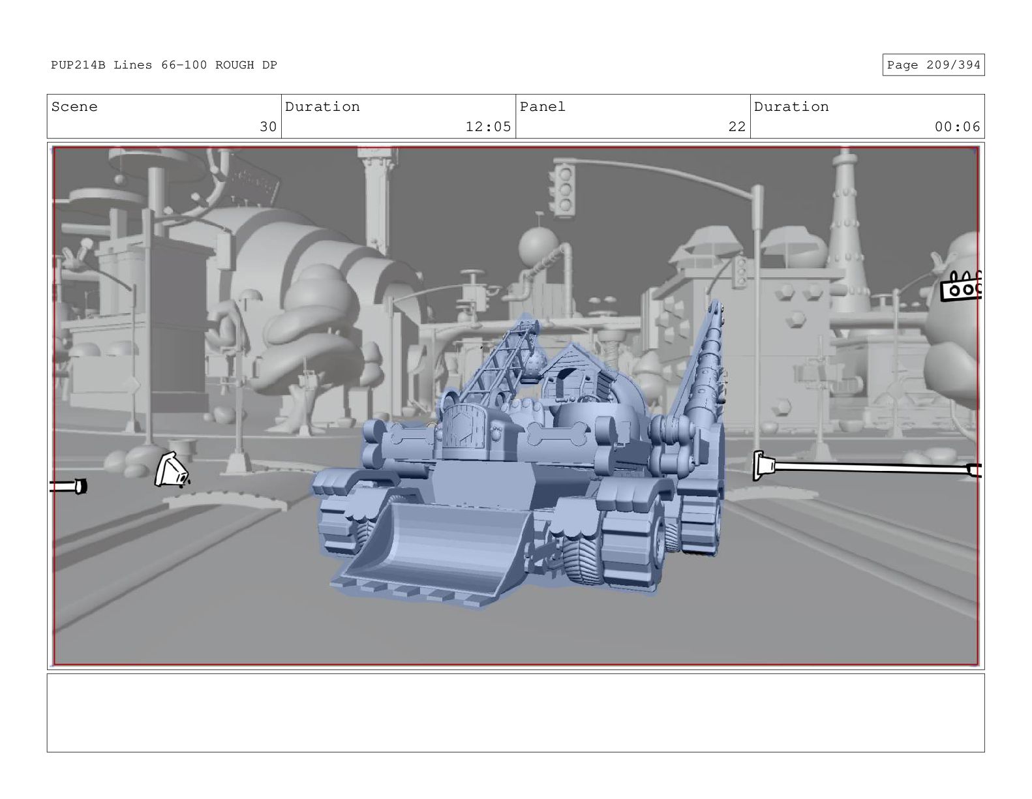Viewport: 1032px width, 799px height.
Task: Click the panel duration value '00:06'
Action: tap(957, 127)
